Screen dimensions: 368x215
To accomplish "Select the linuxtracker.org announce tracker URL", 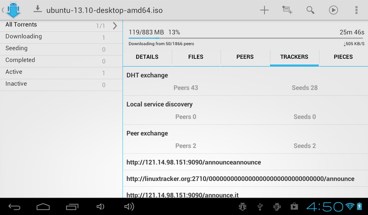I will (240, 179).
